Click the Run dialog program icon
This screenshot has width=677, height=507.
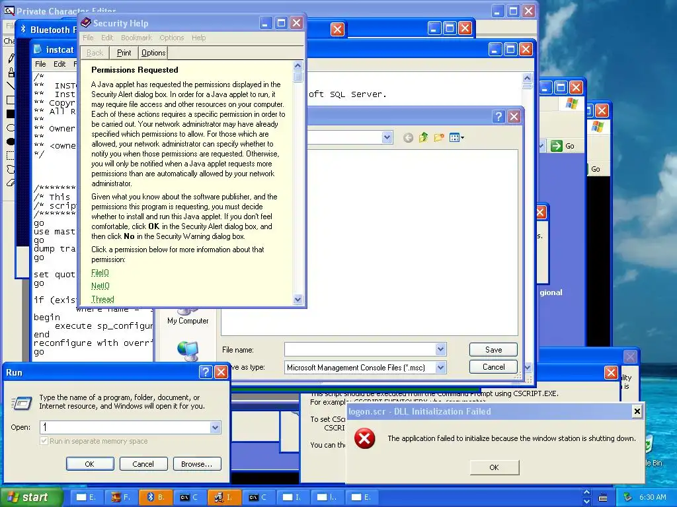pos(22,403)
